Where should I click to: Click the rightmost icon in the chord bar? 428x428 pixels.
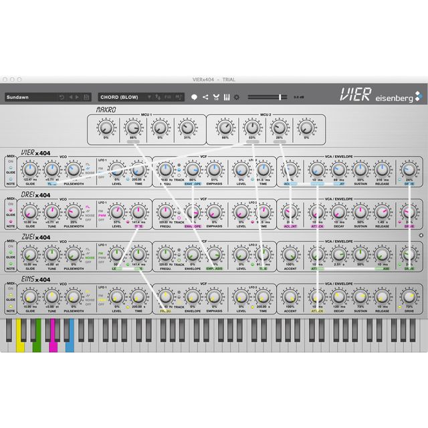coord(179,97)
